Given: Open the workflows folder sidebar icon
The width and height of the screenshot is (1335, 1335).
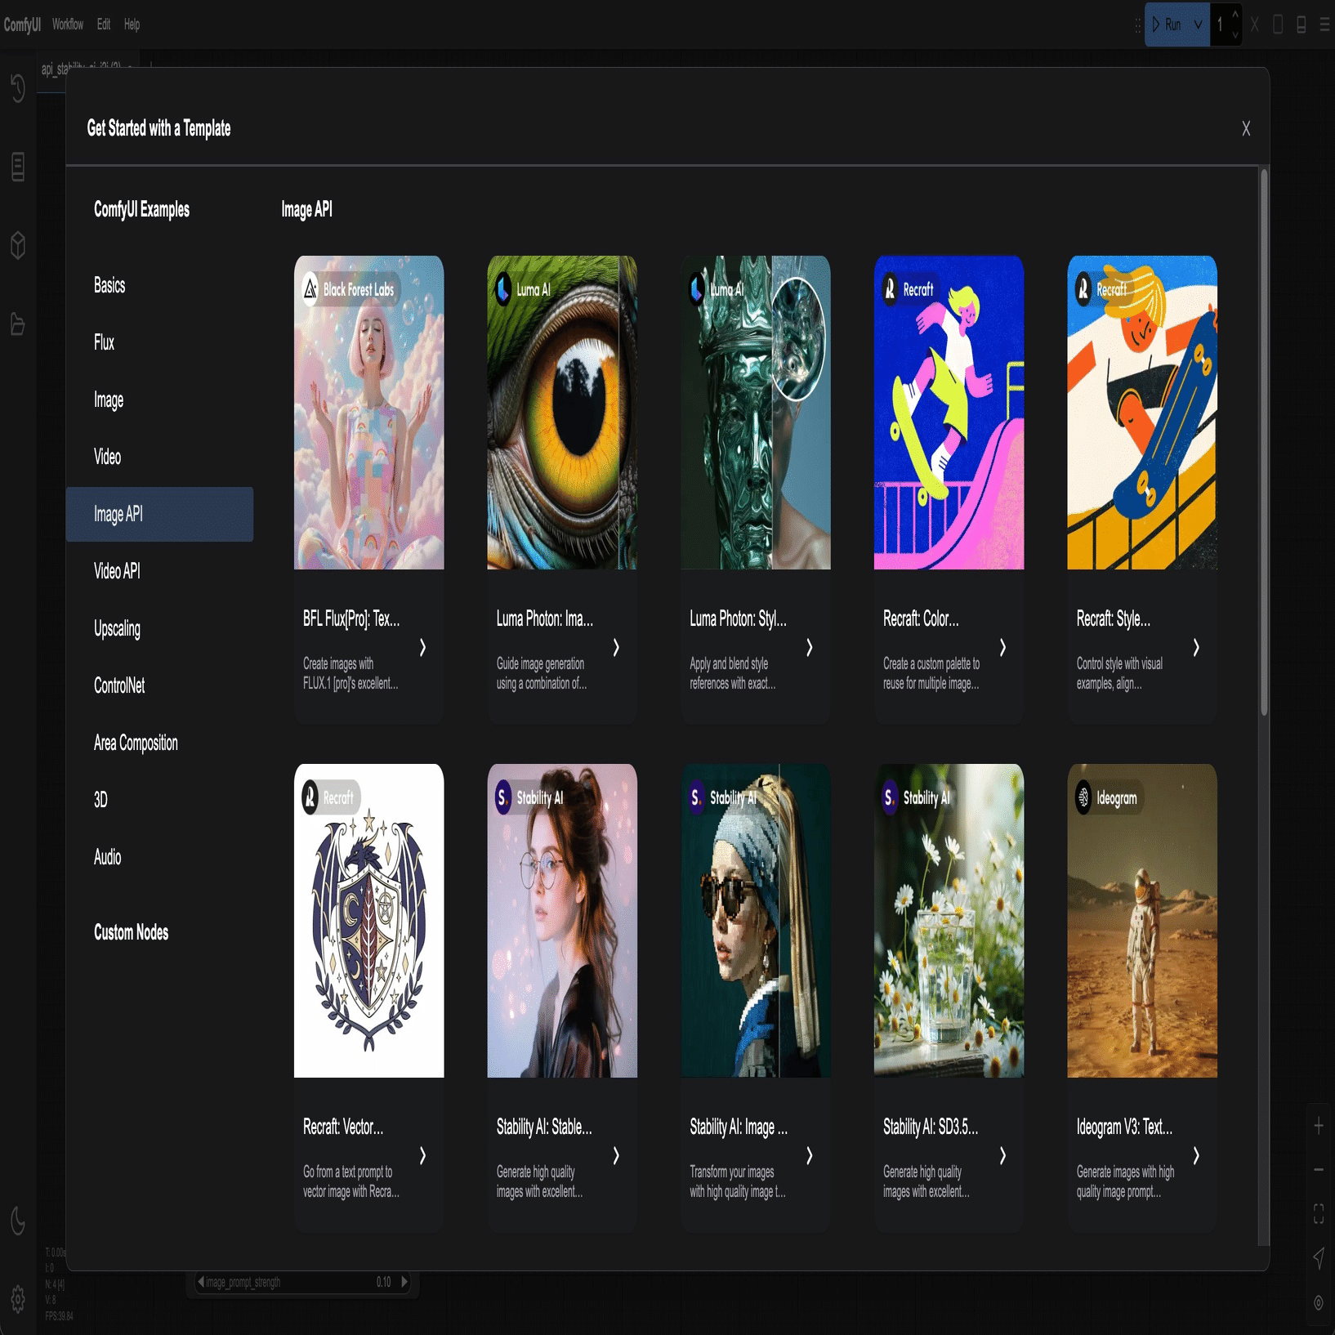Looking at the screenshot, I should pyautogui.click(x=18, y=324).
